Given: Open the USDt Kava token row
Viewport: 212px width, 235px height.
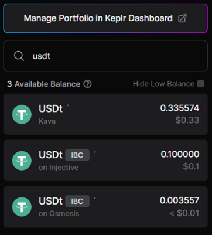Looking at the screenshot, I should point(105,114).
